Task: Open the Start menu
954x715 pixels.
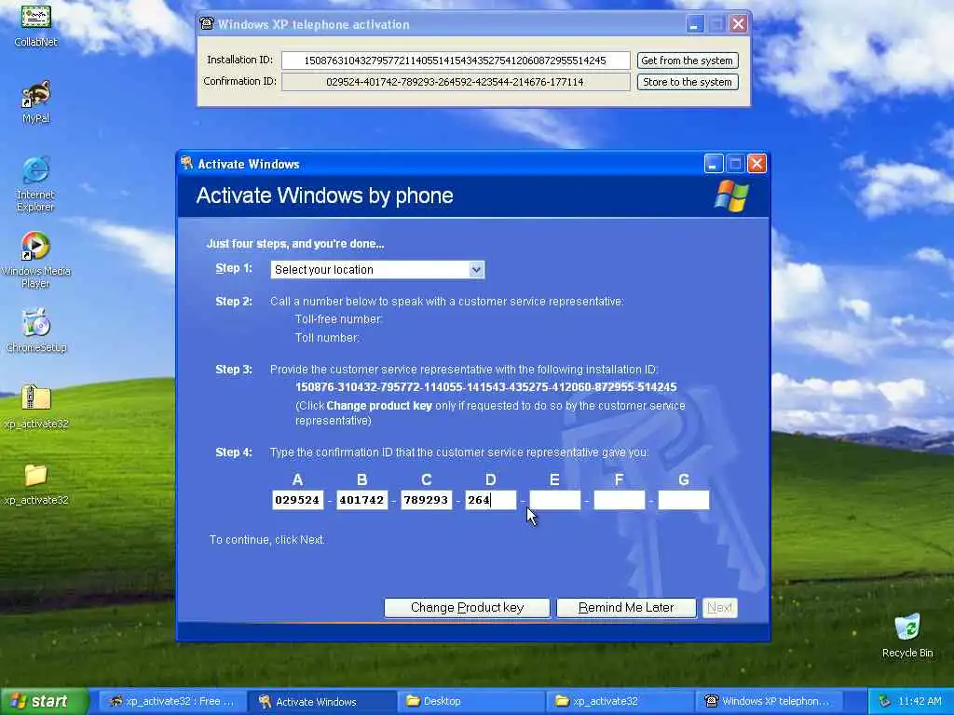Action: pyautogui.click(x=44, y=701)
